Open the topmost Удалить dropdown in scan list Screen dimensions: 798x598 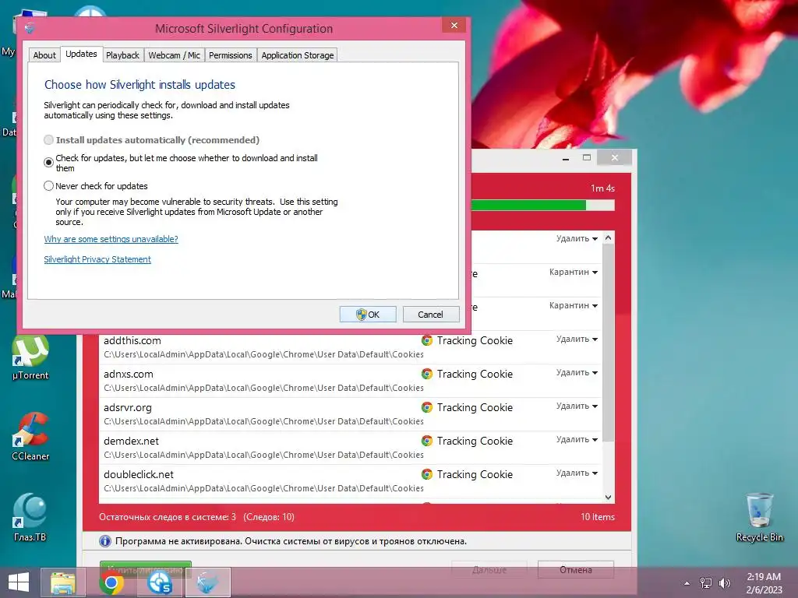577,238
